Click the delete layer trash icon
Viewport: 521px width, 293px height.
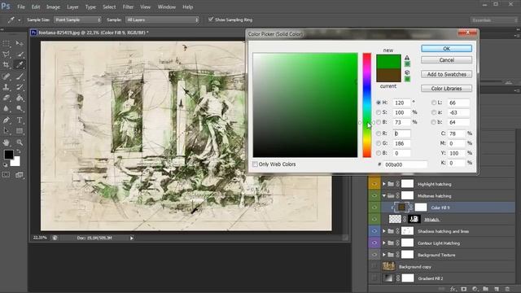[507, 289]
